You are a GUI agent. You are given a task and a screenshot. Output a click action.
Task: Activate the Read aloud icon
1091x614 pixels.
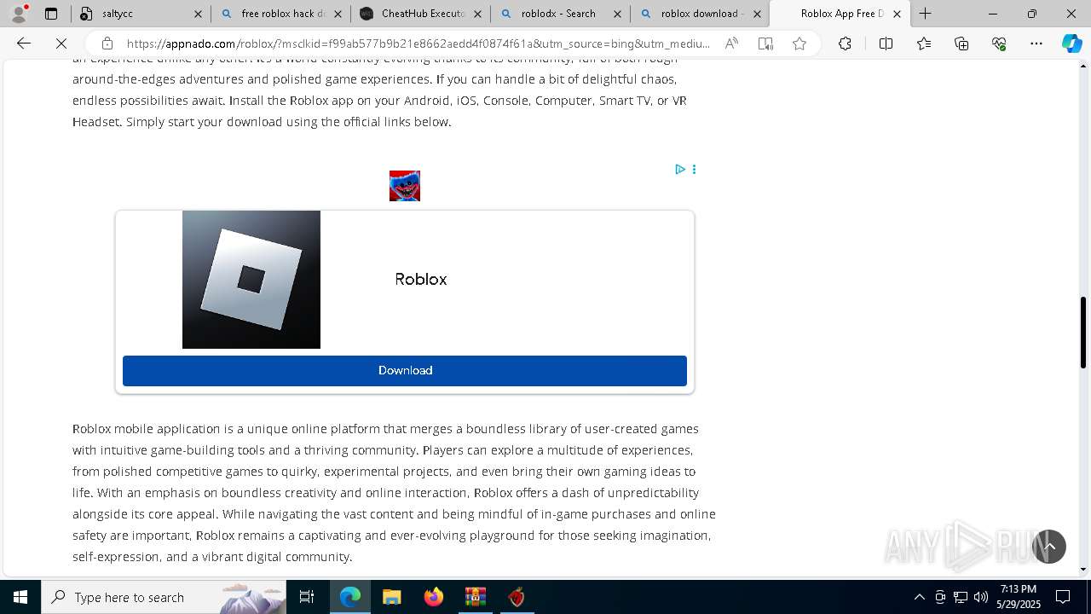[731, 43]
